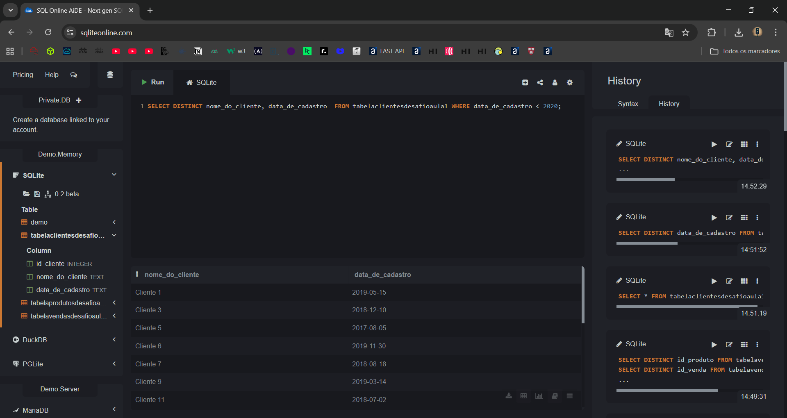
Task: Expand the demo table columns
Action: tap(114, 222)
